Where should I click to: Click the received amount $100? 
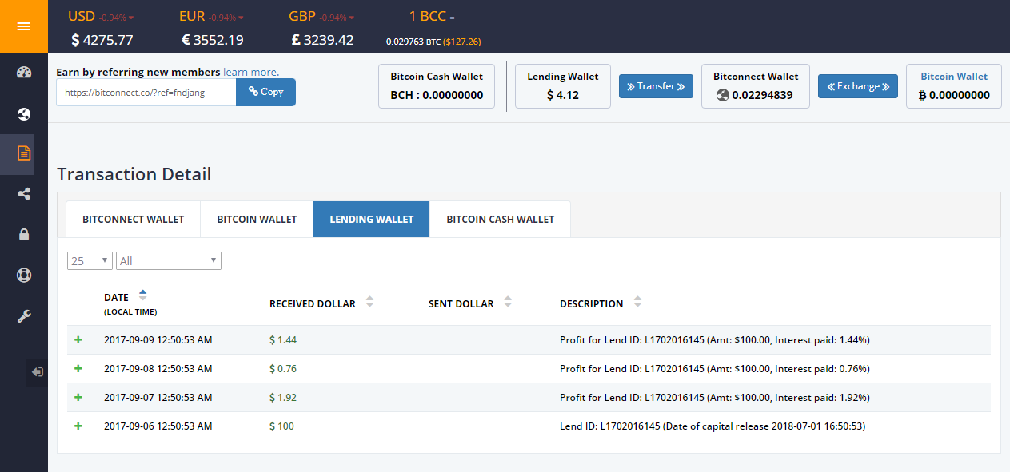coord(281,426)
